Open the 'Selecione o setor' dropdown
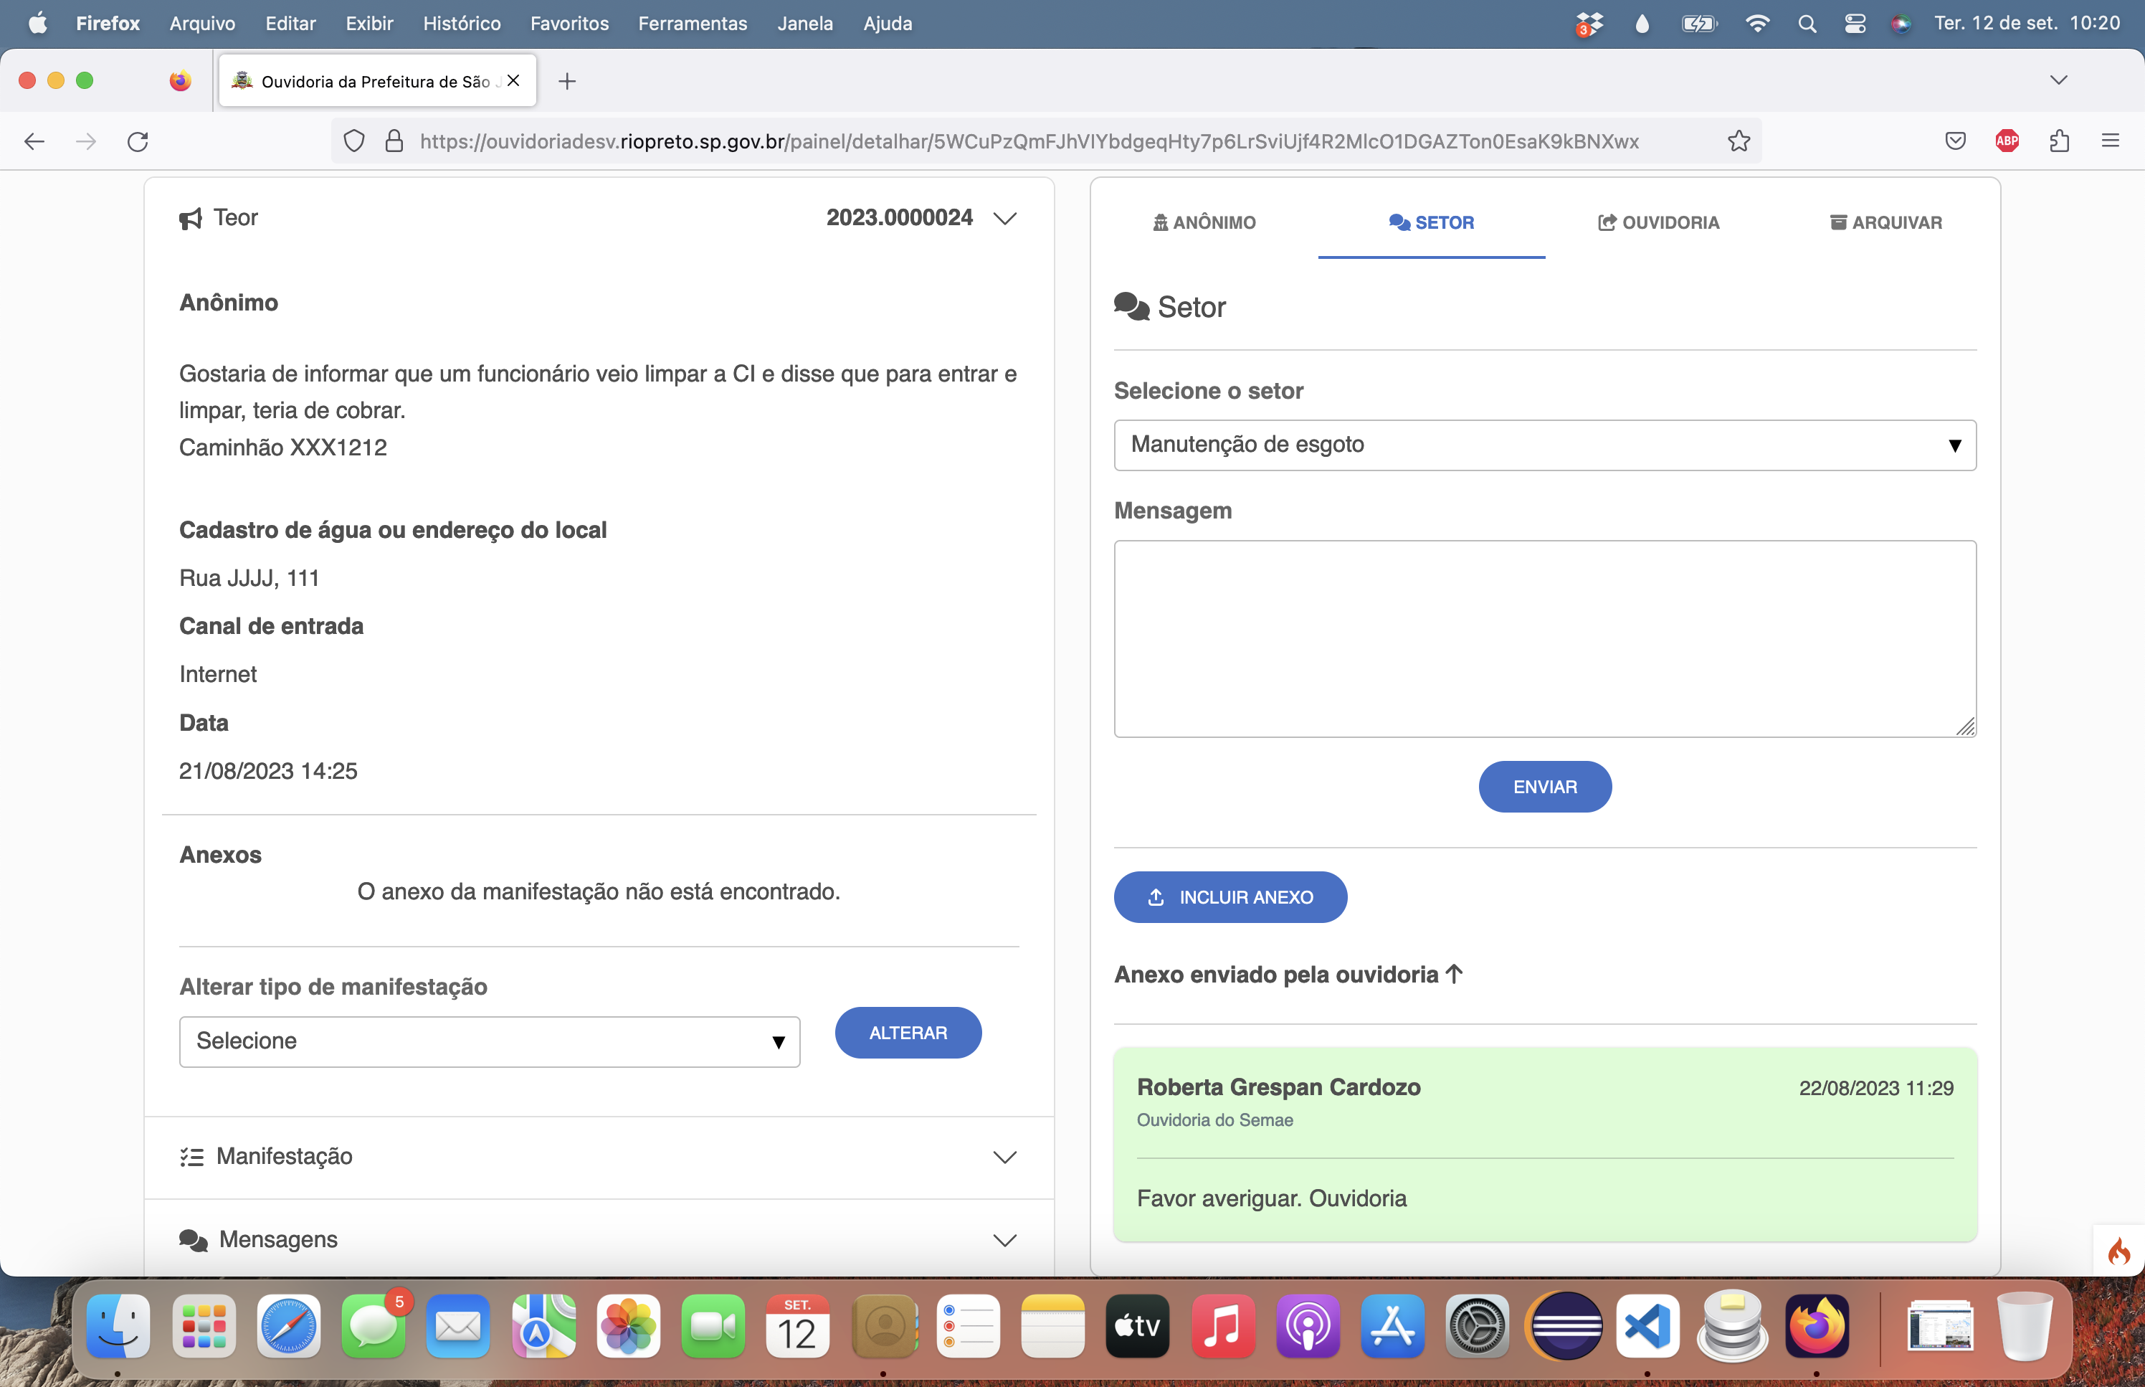The image size is (2145, 1387). click(1545, 445)
